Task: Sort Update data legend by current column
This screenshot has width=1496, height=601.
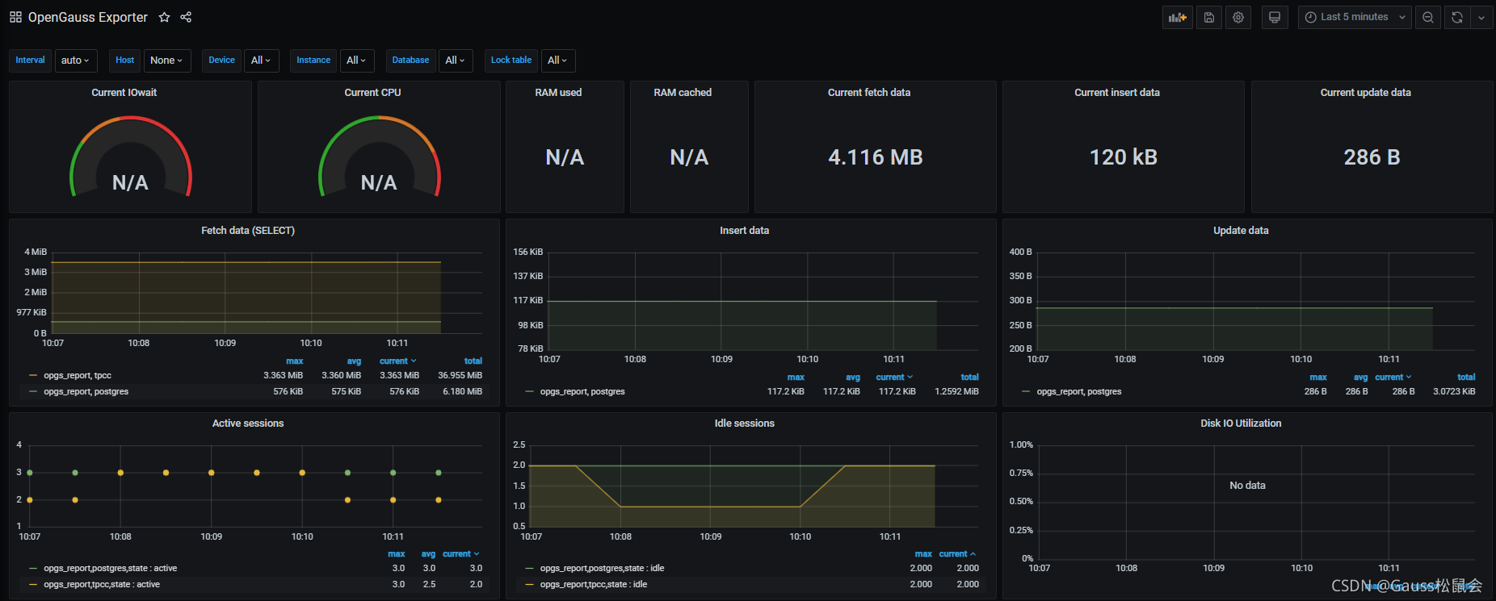Action: pos(1393,378)
